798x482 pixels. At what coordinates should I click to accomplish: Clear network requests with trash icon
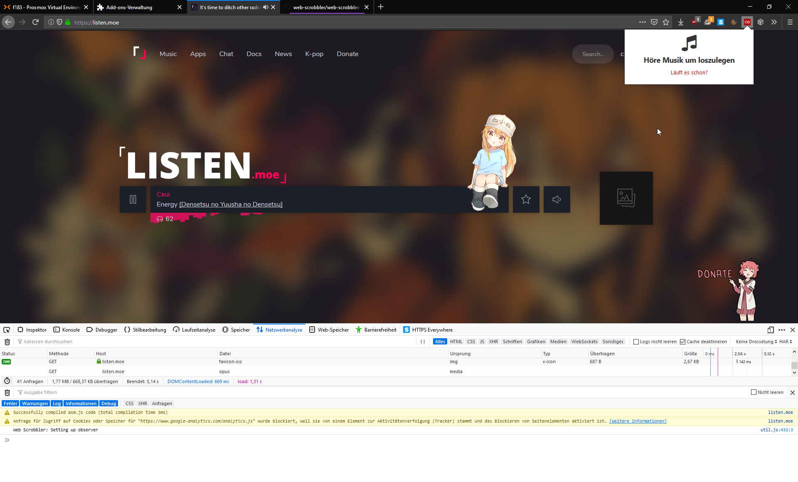coord(7,342)
